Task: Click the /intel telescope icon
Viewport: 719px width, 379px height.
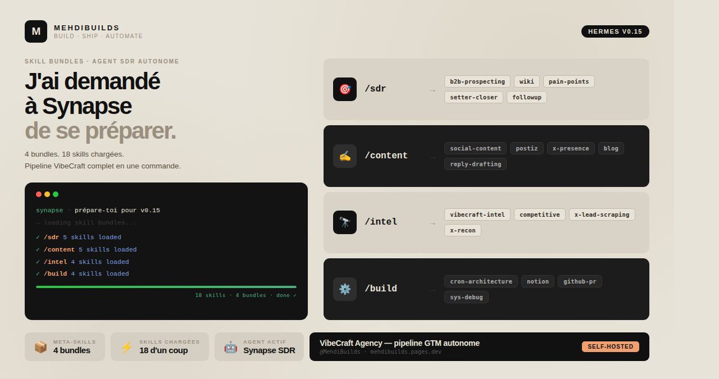Action: (345, 222)
